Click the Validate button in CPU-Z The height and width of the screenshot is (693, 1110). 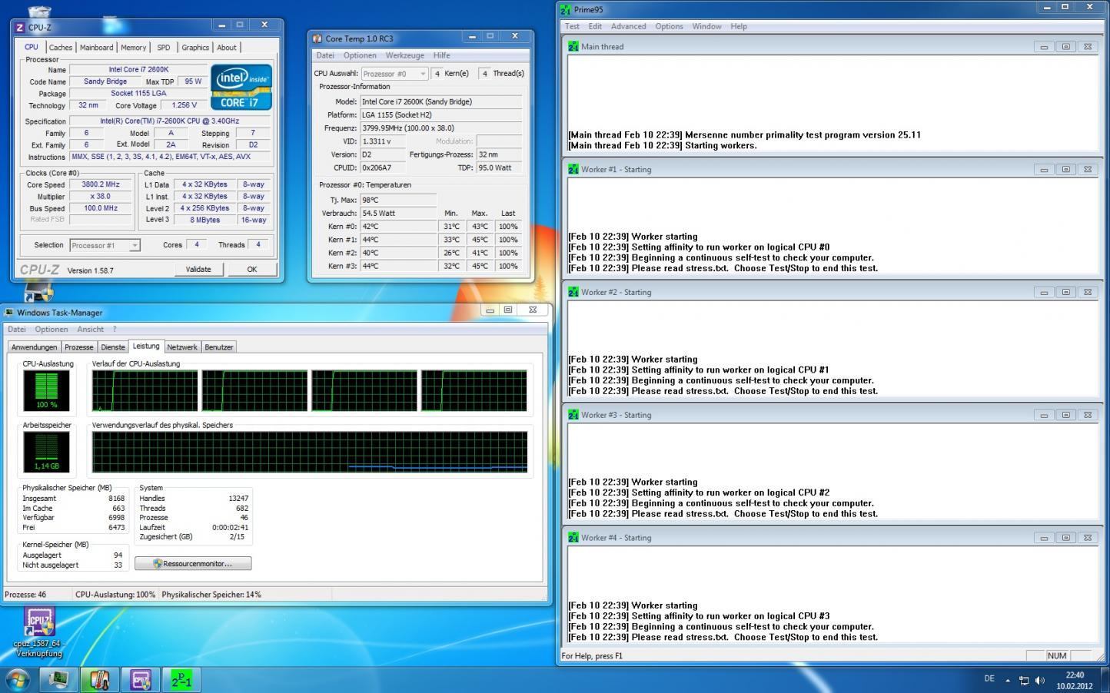point(198,269)
